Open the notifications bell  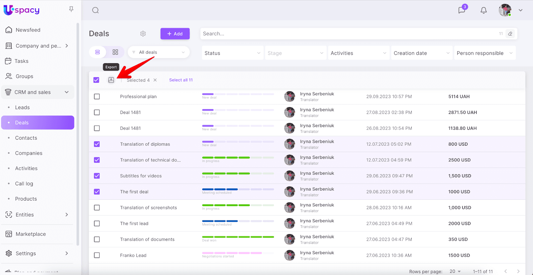point(483,10)
